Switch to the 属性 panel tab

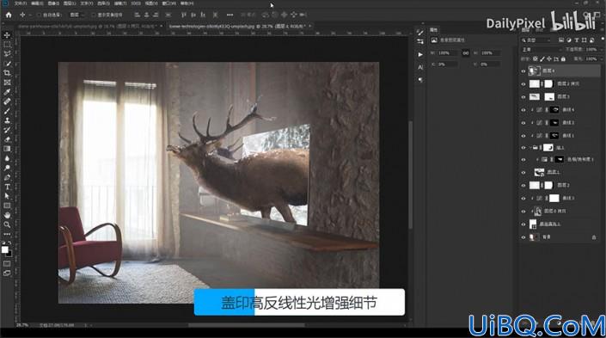tap(434, 30)
